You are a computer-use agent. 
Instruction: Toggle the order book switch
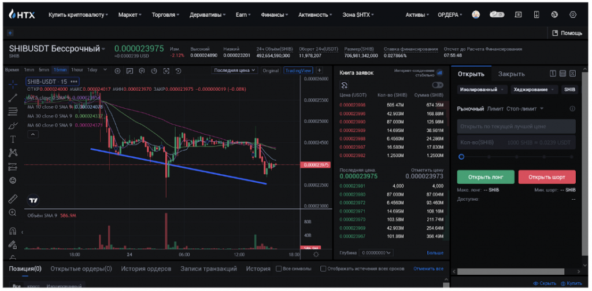point(438,85)
